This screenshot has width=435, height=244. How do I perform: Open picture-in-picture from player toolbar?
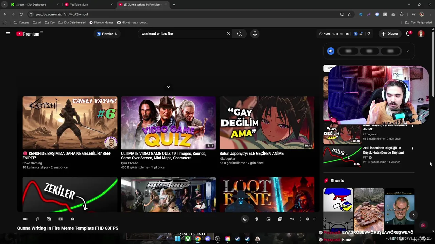268,219
